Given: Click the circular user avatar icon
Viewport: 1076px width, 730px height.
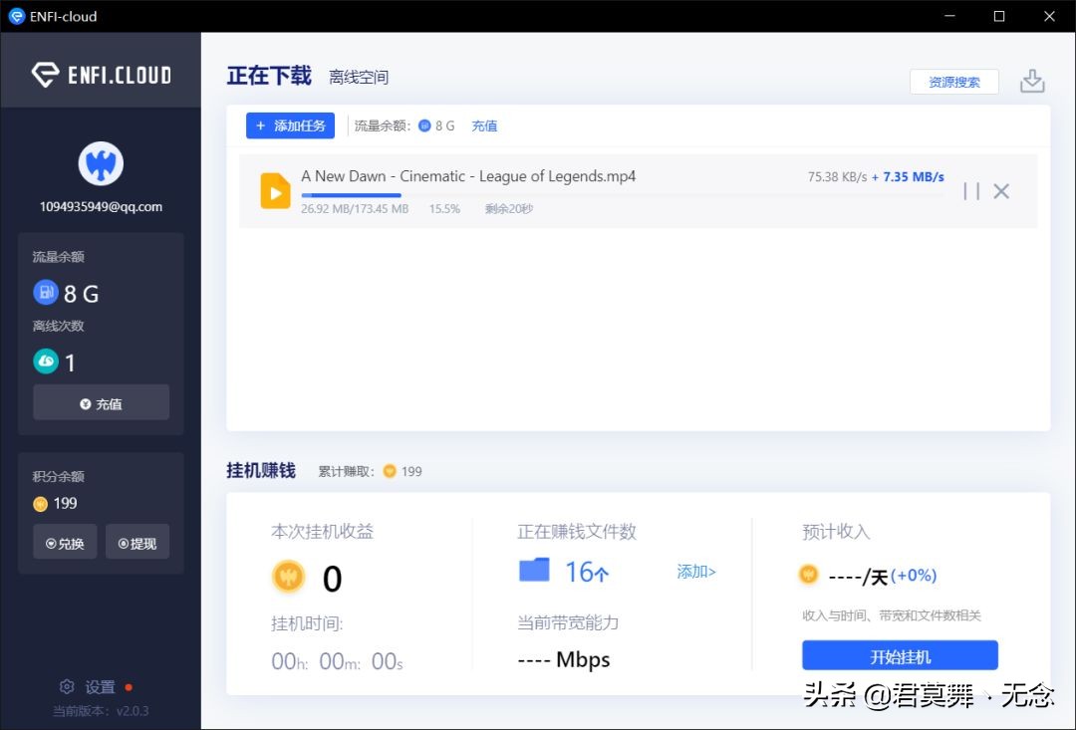Looking at the screenshot, I should tap(101, 162).
